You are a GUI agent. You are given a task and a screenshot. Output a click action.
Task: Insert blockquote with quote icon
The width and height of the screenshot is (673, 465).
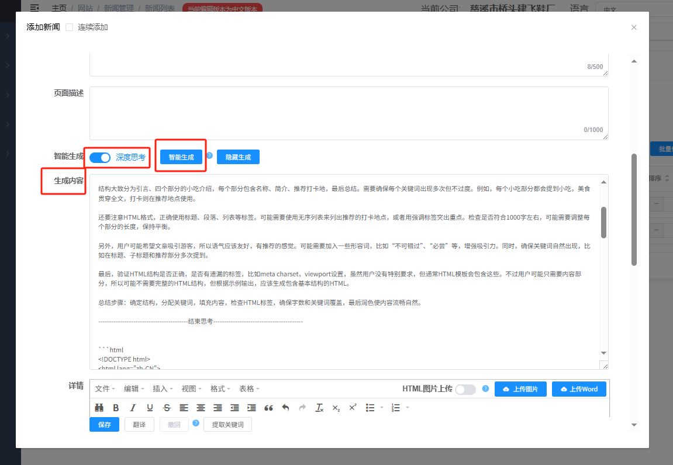269,408
